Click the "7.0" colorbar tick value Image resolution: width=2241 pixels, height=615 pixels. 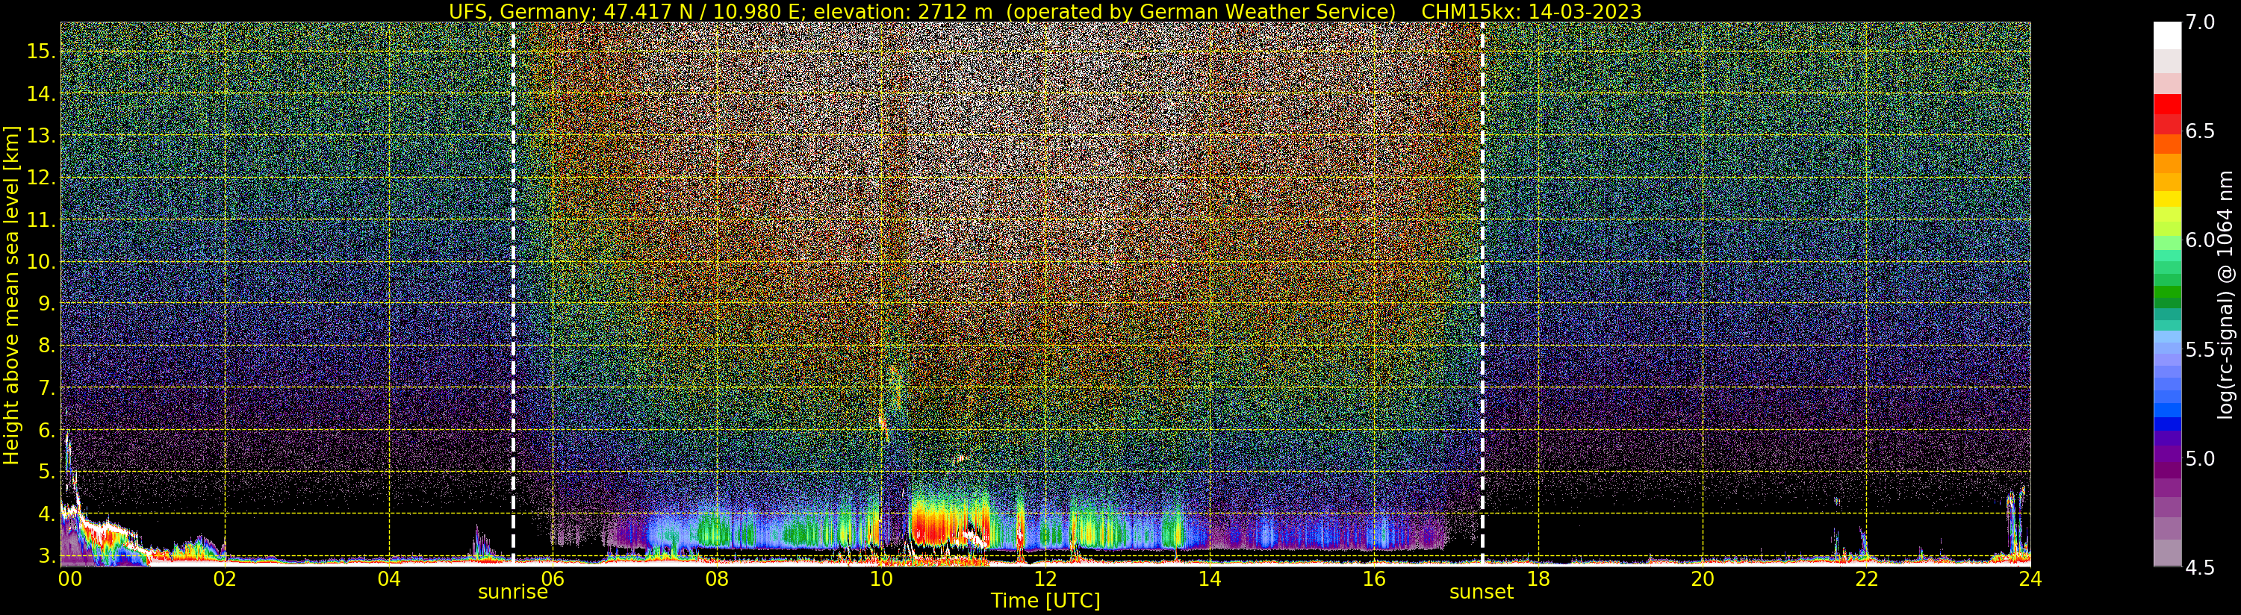(x=2200, y=22)
